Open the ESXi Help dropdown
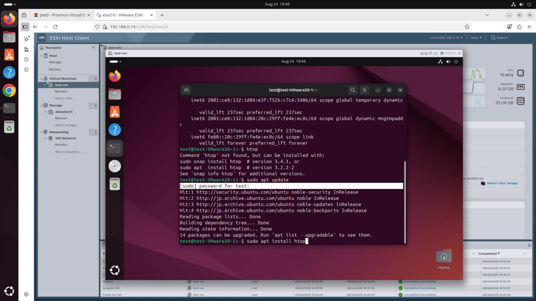This screenshot has width=536, height=301. (476, 38)
